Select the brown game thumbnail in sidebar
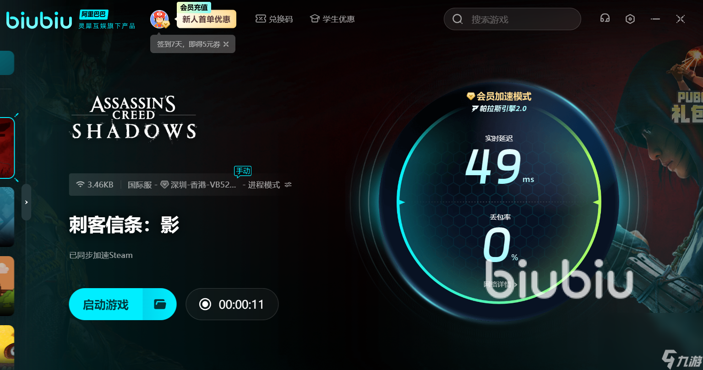703x370 pixels. (7, 286)
